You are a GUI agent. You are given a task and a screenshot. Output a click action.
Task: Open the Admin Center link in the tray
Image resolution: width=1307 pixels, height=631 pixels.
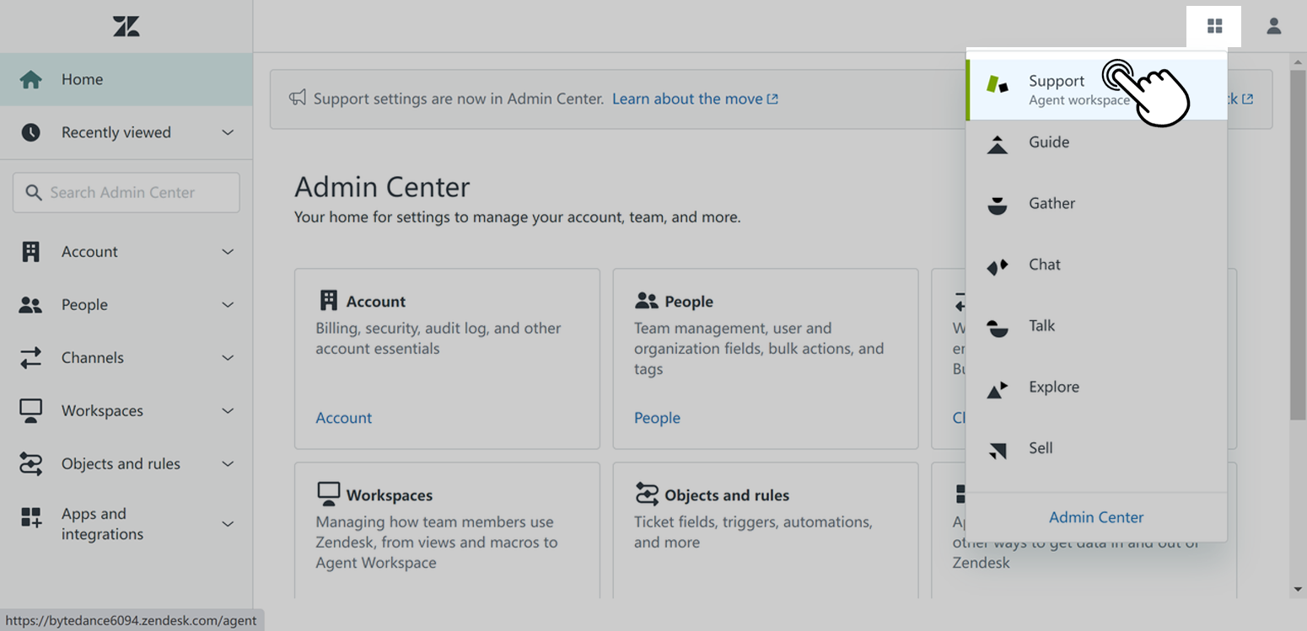coord(1096,516)
